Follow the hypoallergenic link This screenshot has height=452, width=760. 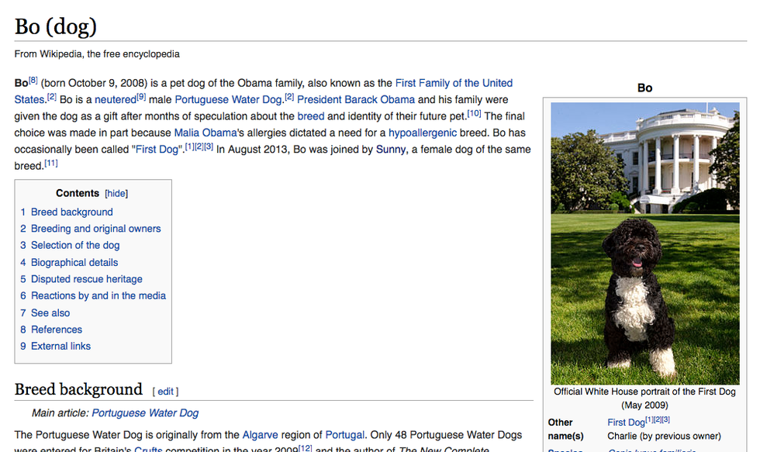click(x=423, y=133)
